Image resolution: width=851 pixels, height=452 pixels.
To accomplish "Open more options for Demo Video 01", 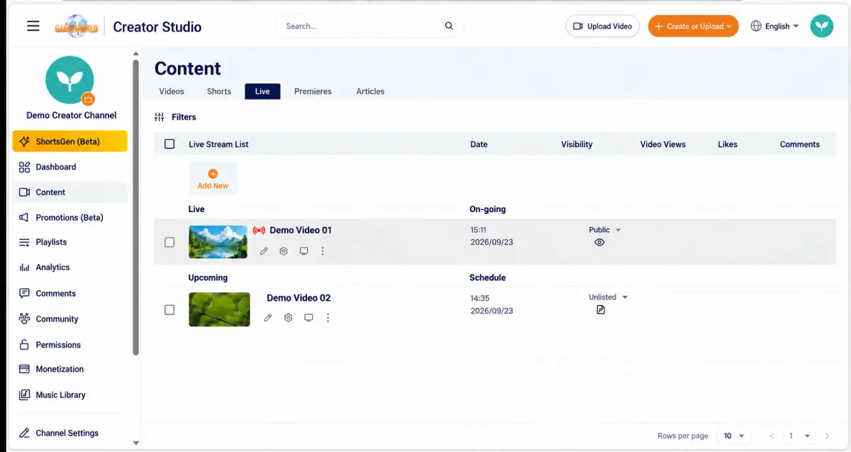I will 323,251.
